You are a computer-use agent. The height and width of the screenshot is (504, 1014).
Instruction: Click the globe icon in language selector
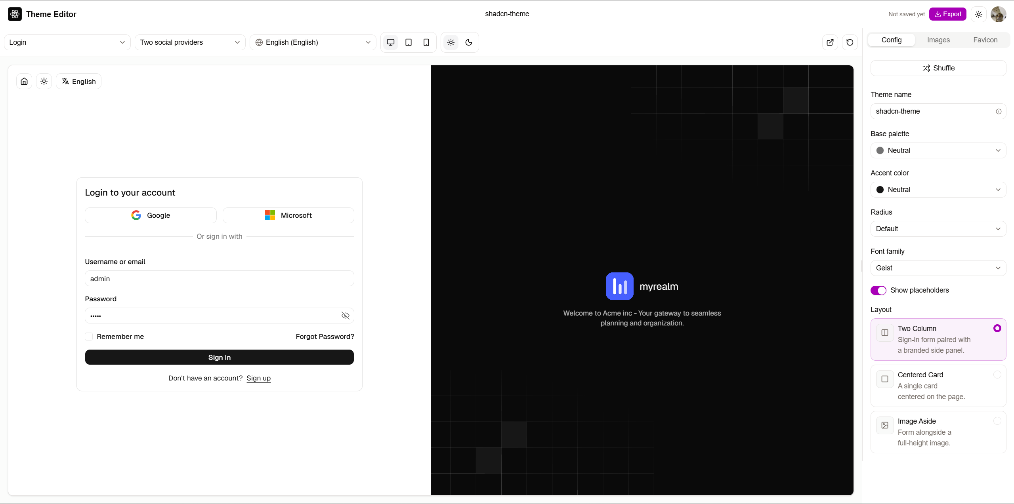(259, 42)
